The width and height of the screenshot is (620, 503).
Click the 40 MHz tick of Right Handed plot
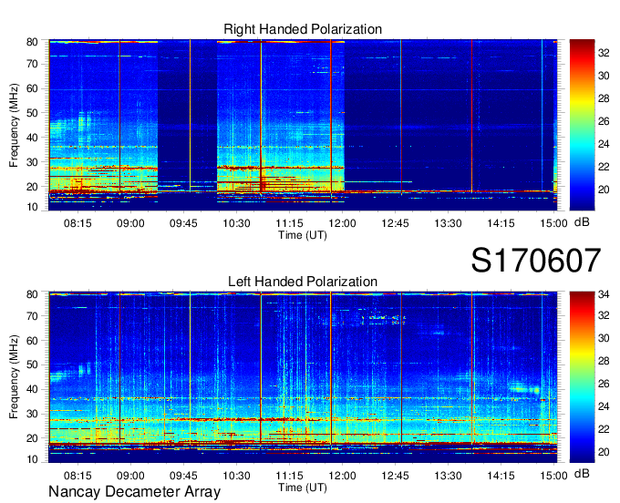point(32,138)
